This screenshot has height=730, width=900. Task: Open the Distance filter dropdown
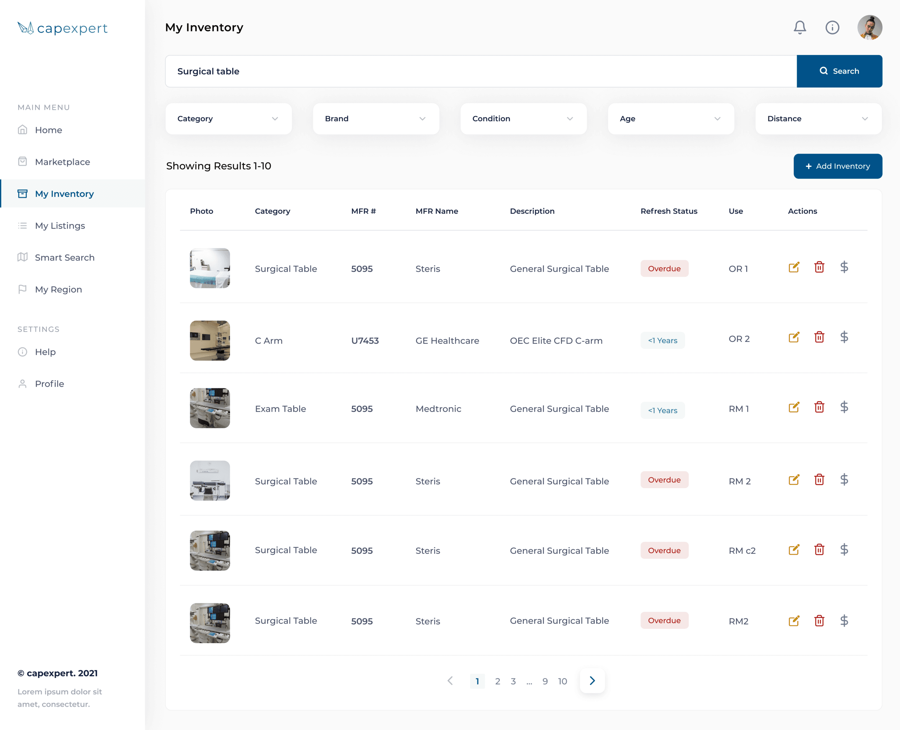pos(818,118)
